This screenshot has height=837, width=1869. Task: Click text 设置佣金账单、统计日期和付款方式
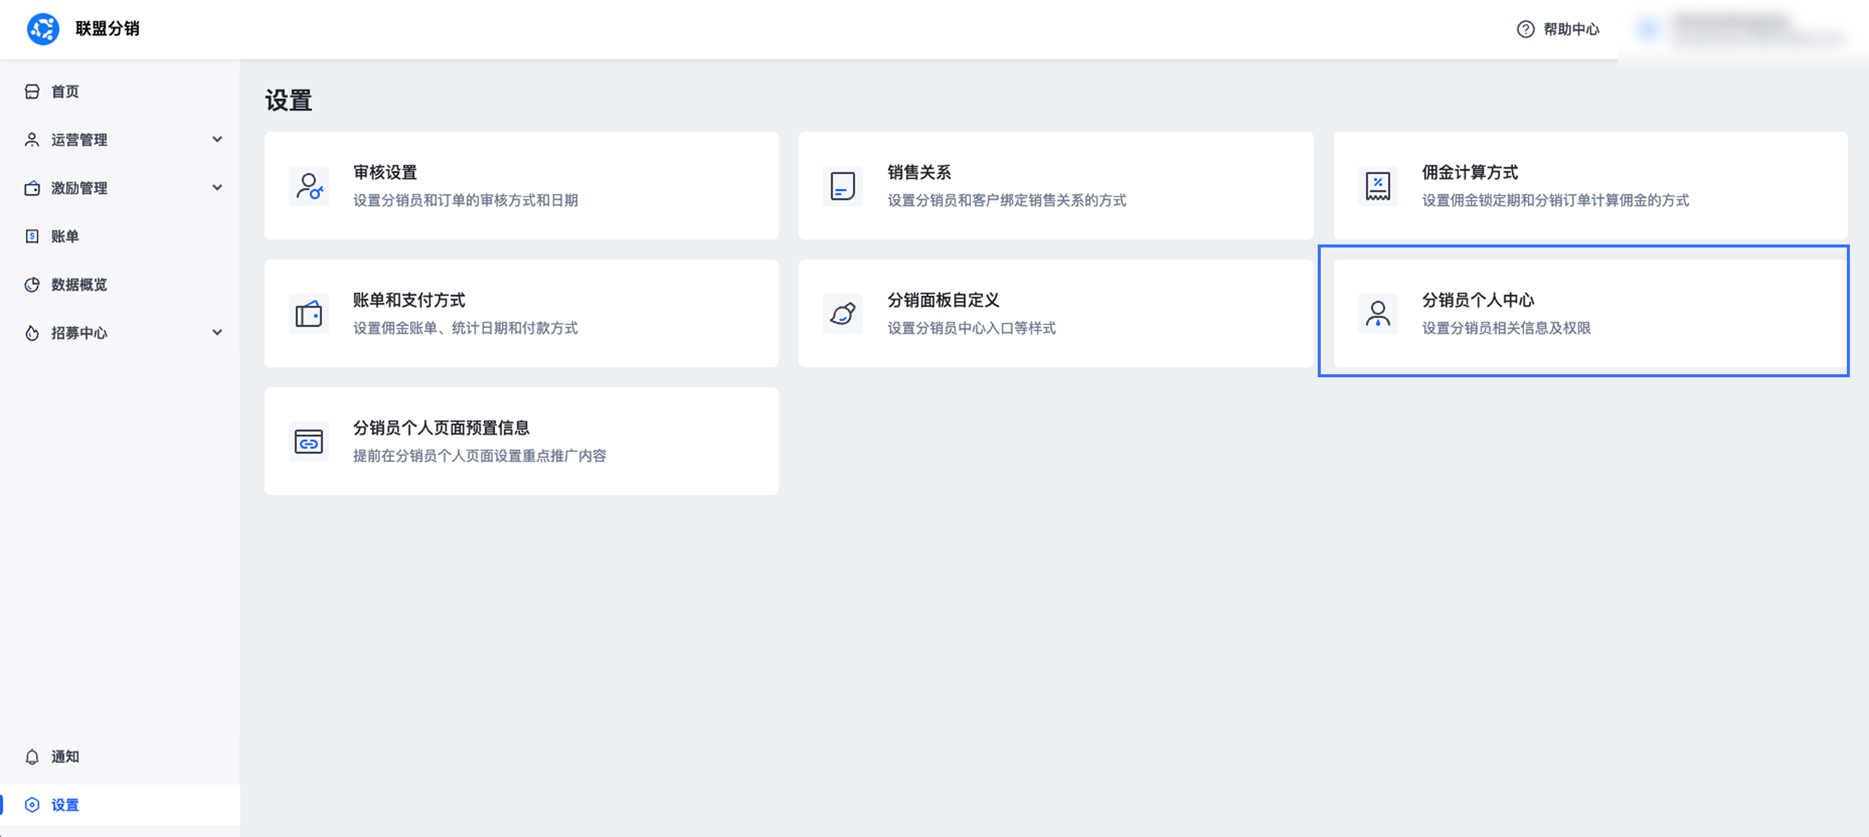tap(466, 328)
